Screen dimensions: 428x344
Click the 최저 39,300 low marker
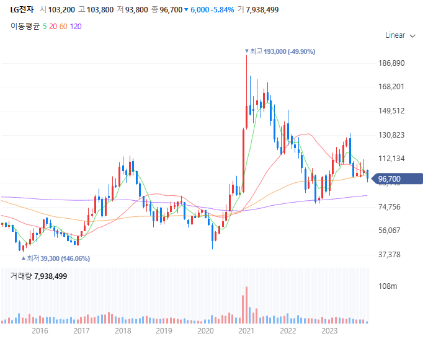click(56, 258)
